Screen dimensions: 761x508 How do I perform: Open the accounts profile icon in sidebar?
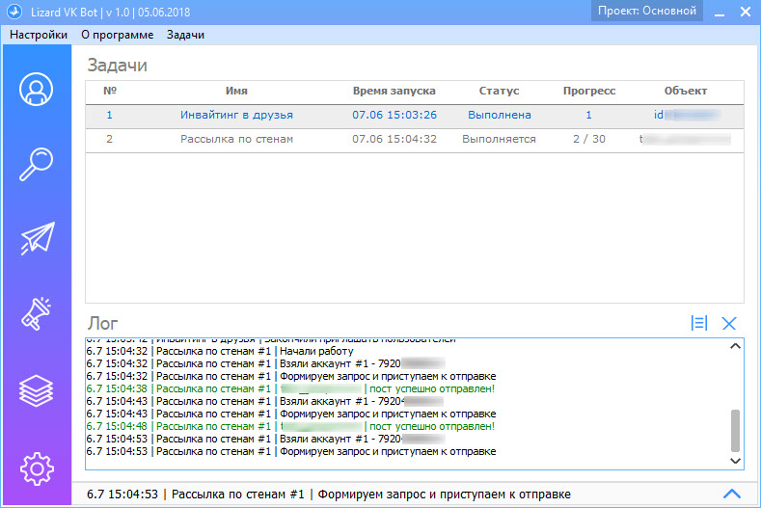click(36, 90)
